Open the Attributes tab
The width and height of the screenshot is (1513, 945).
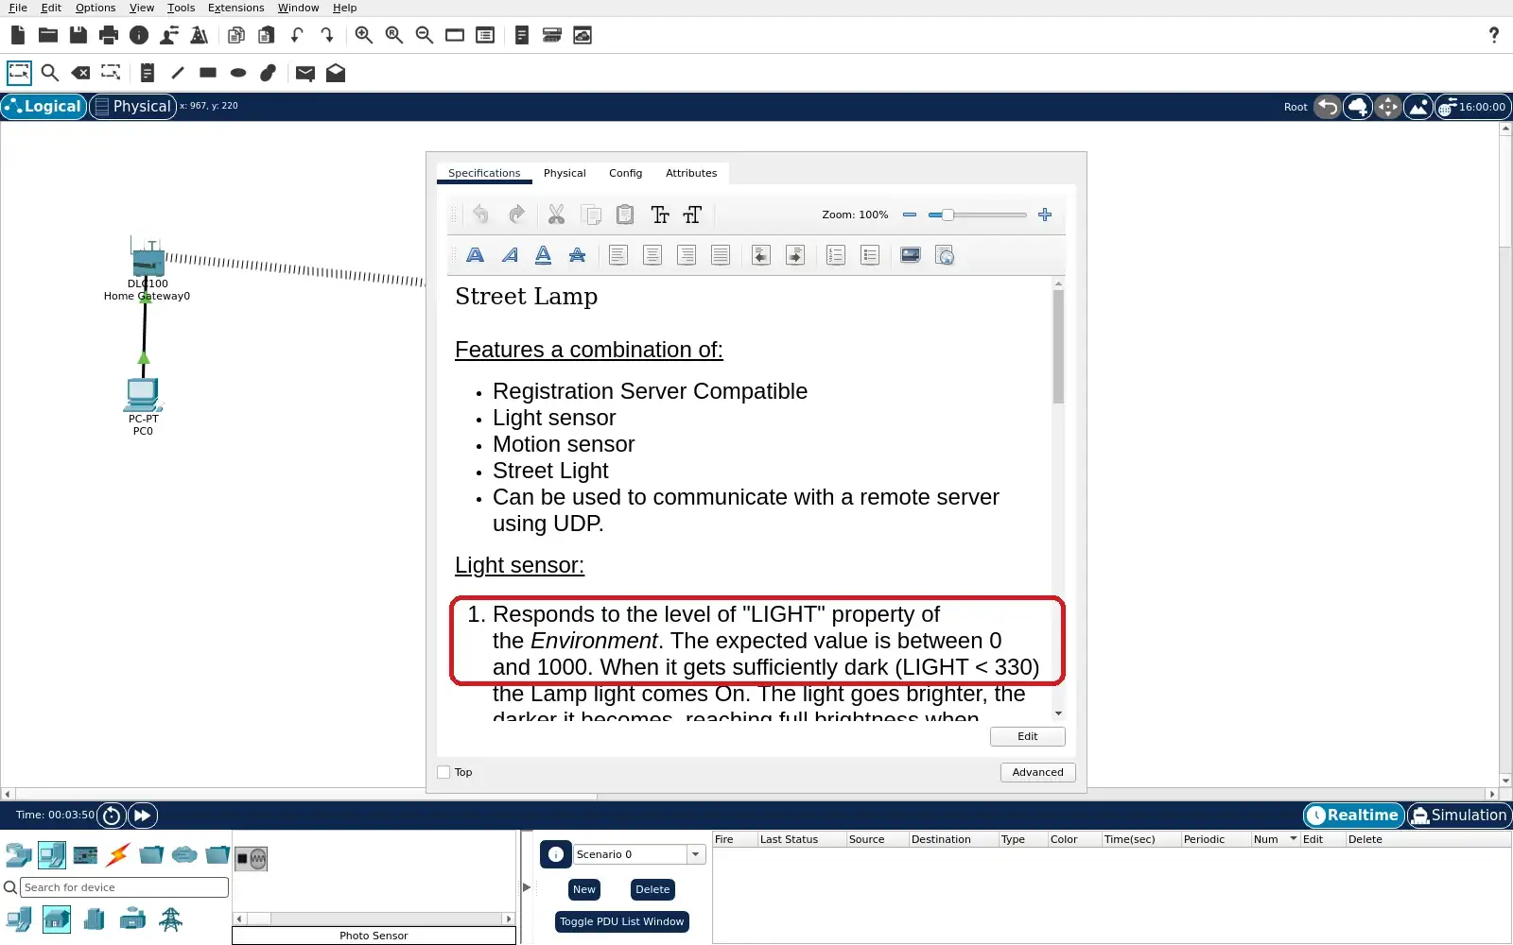(x=691, y=173)
